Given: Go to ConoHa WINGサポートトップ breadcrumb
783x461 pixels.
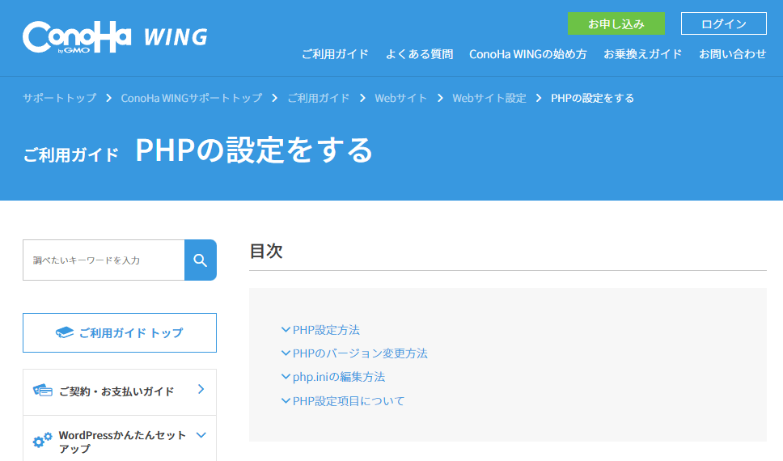Looking at the screenshot, I should [191, 98].
